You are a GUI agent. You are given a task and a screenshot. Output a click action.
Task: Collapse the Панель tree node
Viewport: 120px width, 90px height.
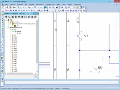click(13, 31)
